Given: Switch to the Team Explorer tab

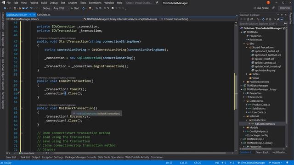Looking at the screenshot, I should pos(263,153).
